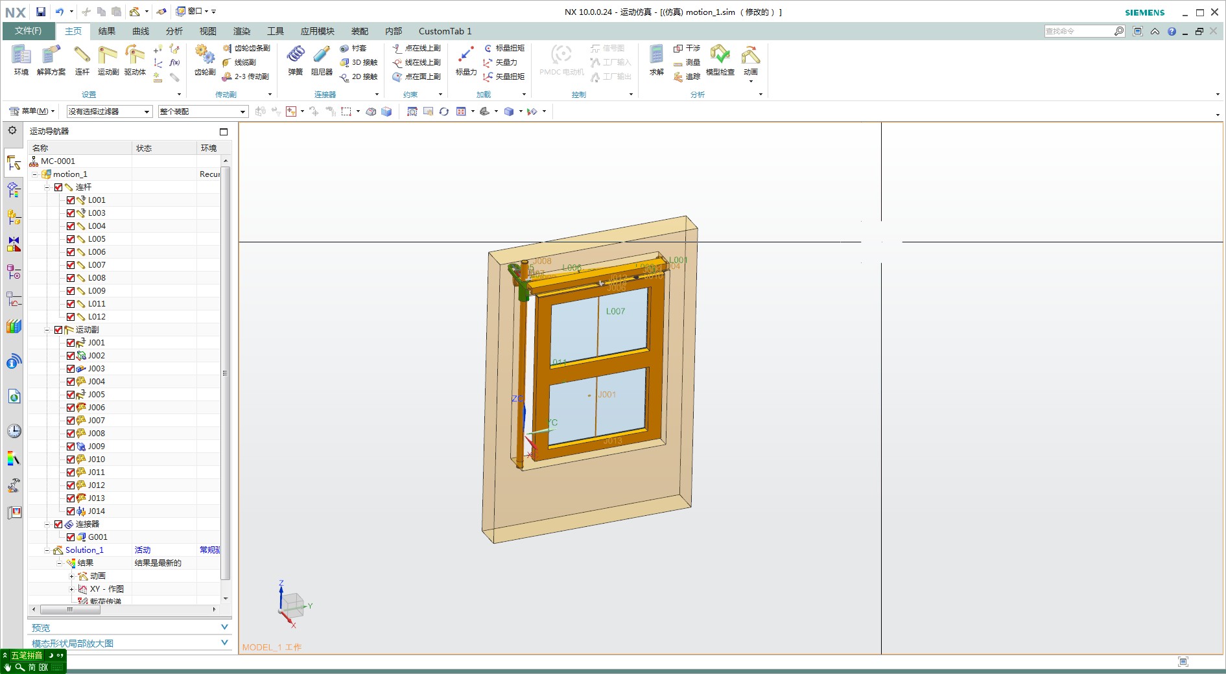Toggle the J007 joint checkbox
Screen dimensions: 1226x674
pos(71,421)
